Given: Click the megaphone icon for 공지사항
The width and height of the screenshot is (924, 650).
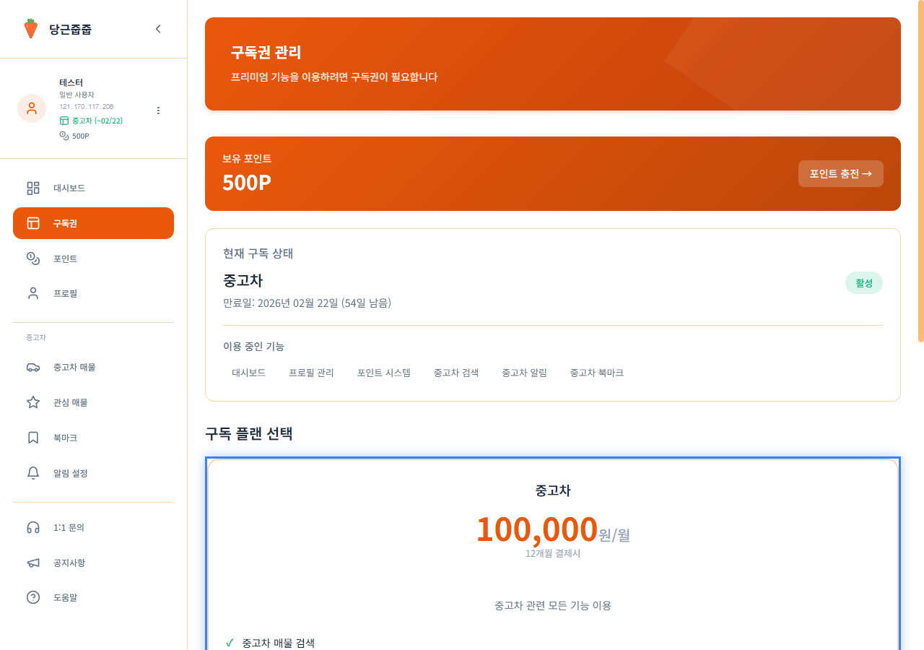Looking at the screenshot, I should [32, 563].
